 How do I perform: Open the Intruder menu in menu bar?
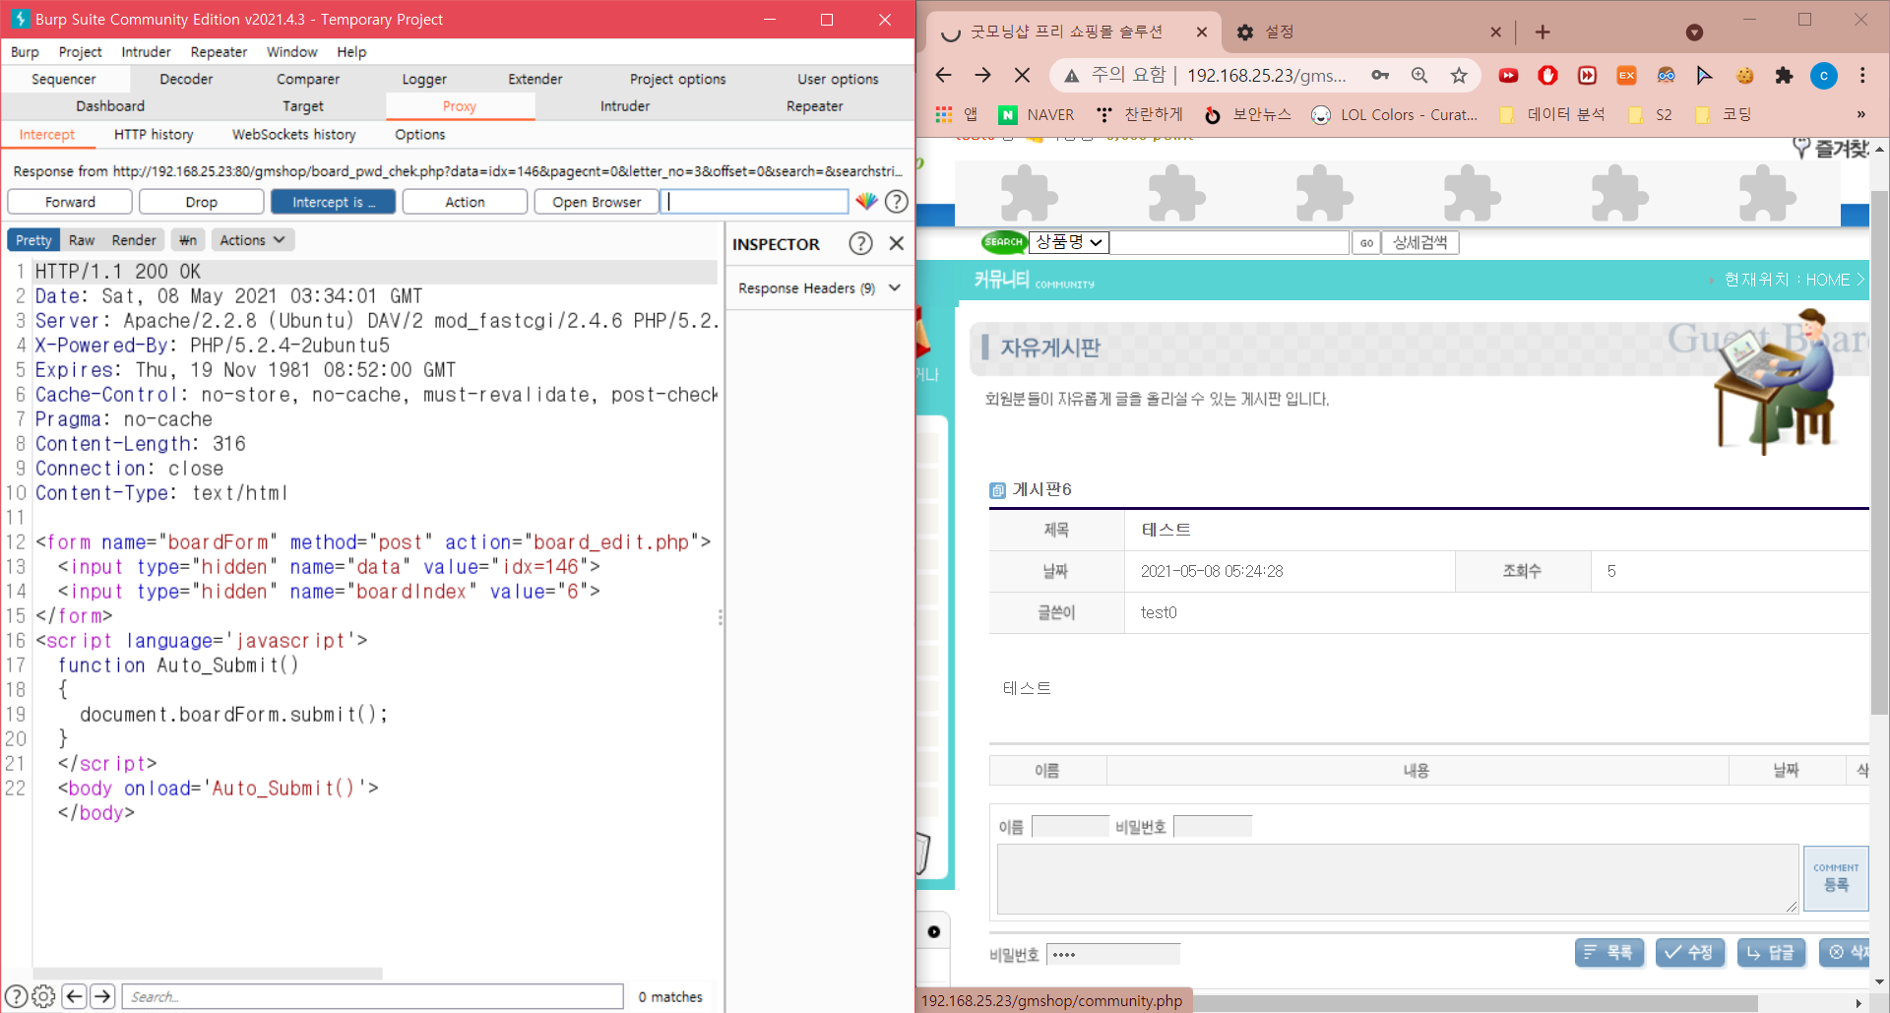click(x=146, y=52)
